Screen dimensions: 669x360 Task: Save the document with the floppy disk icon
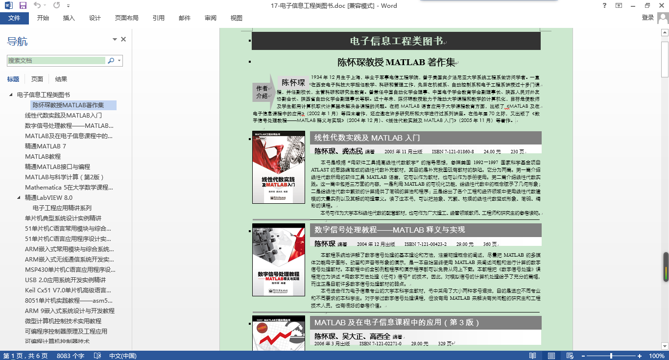tap(23, 5)
